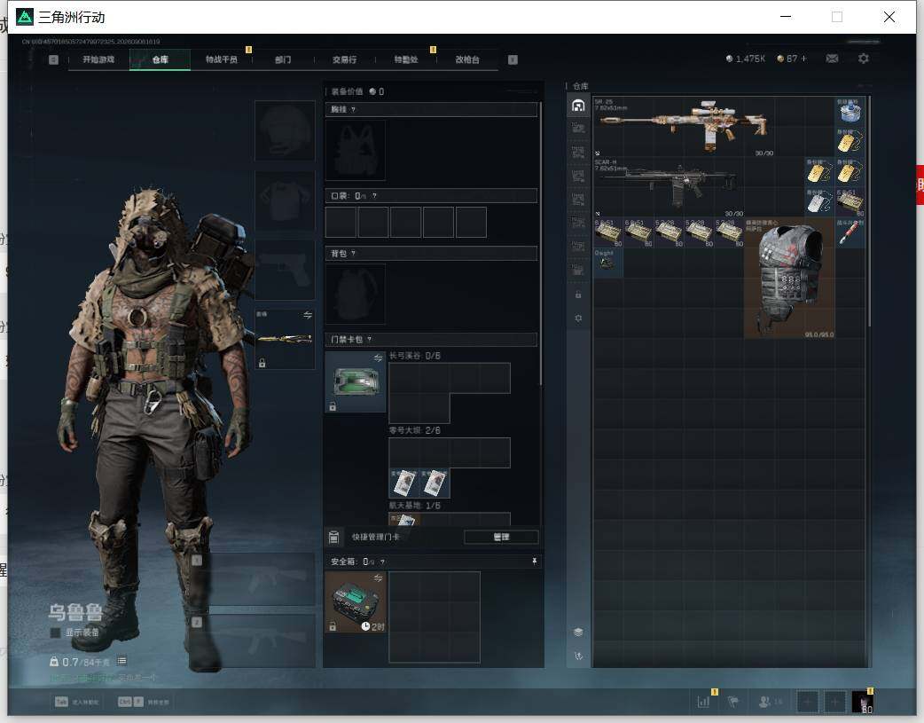Open the weight details list icon

[x=122, y=661]
